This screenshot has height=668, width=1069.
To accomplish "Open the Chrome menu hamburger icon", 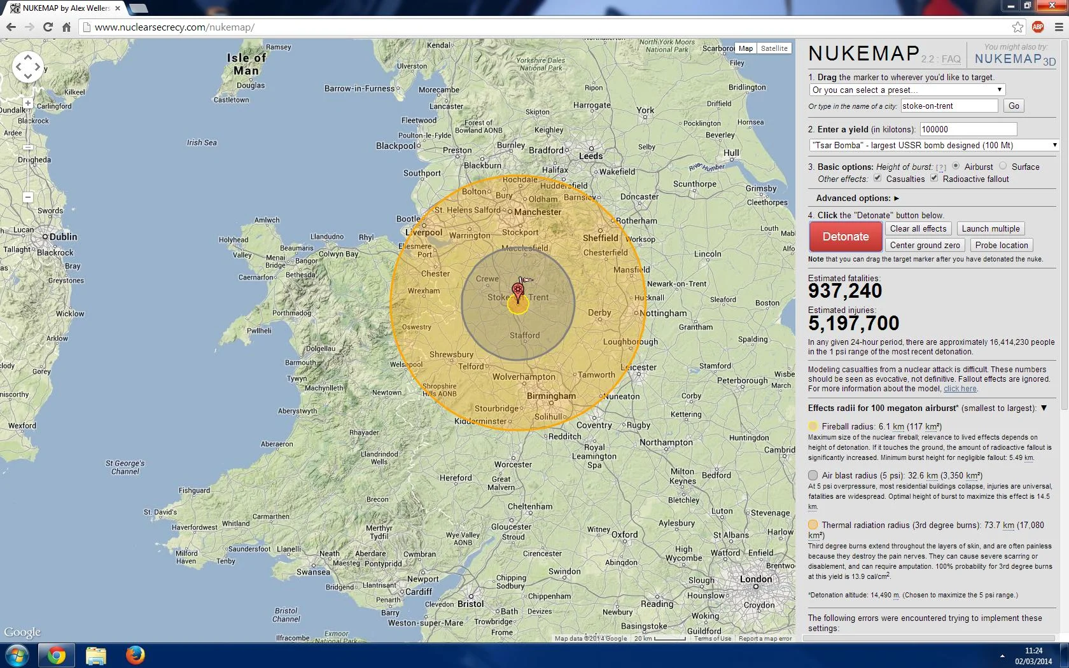I will tap(1059, 27).
